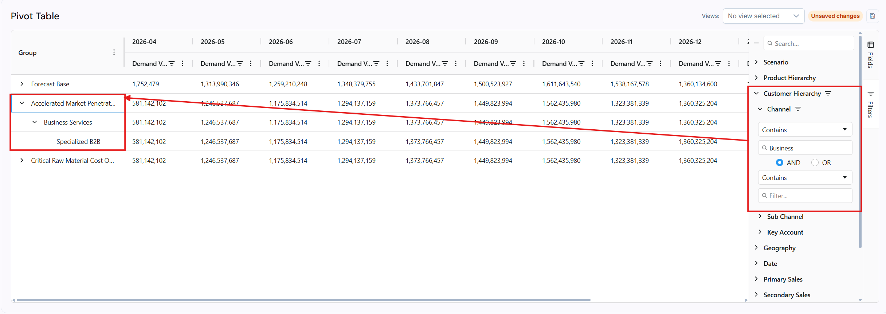886x314 pixels.
Task: Select the OR radio button
Action: point(815,162)
